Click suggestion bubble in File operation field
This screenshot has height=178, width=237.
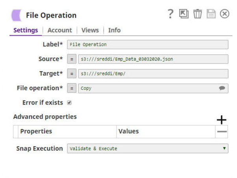point(222,88)
